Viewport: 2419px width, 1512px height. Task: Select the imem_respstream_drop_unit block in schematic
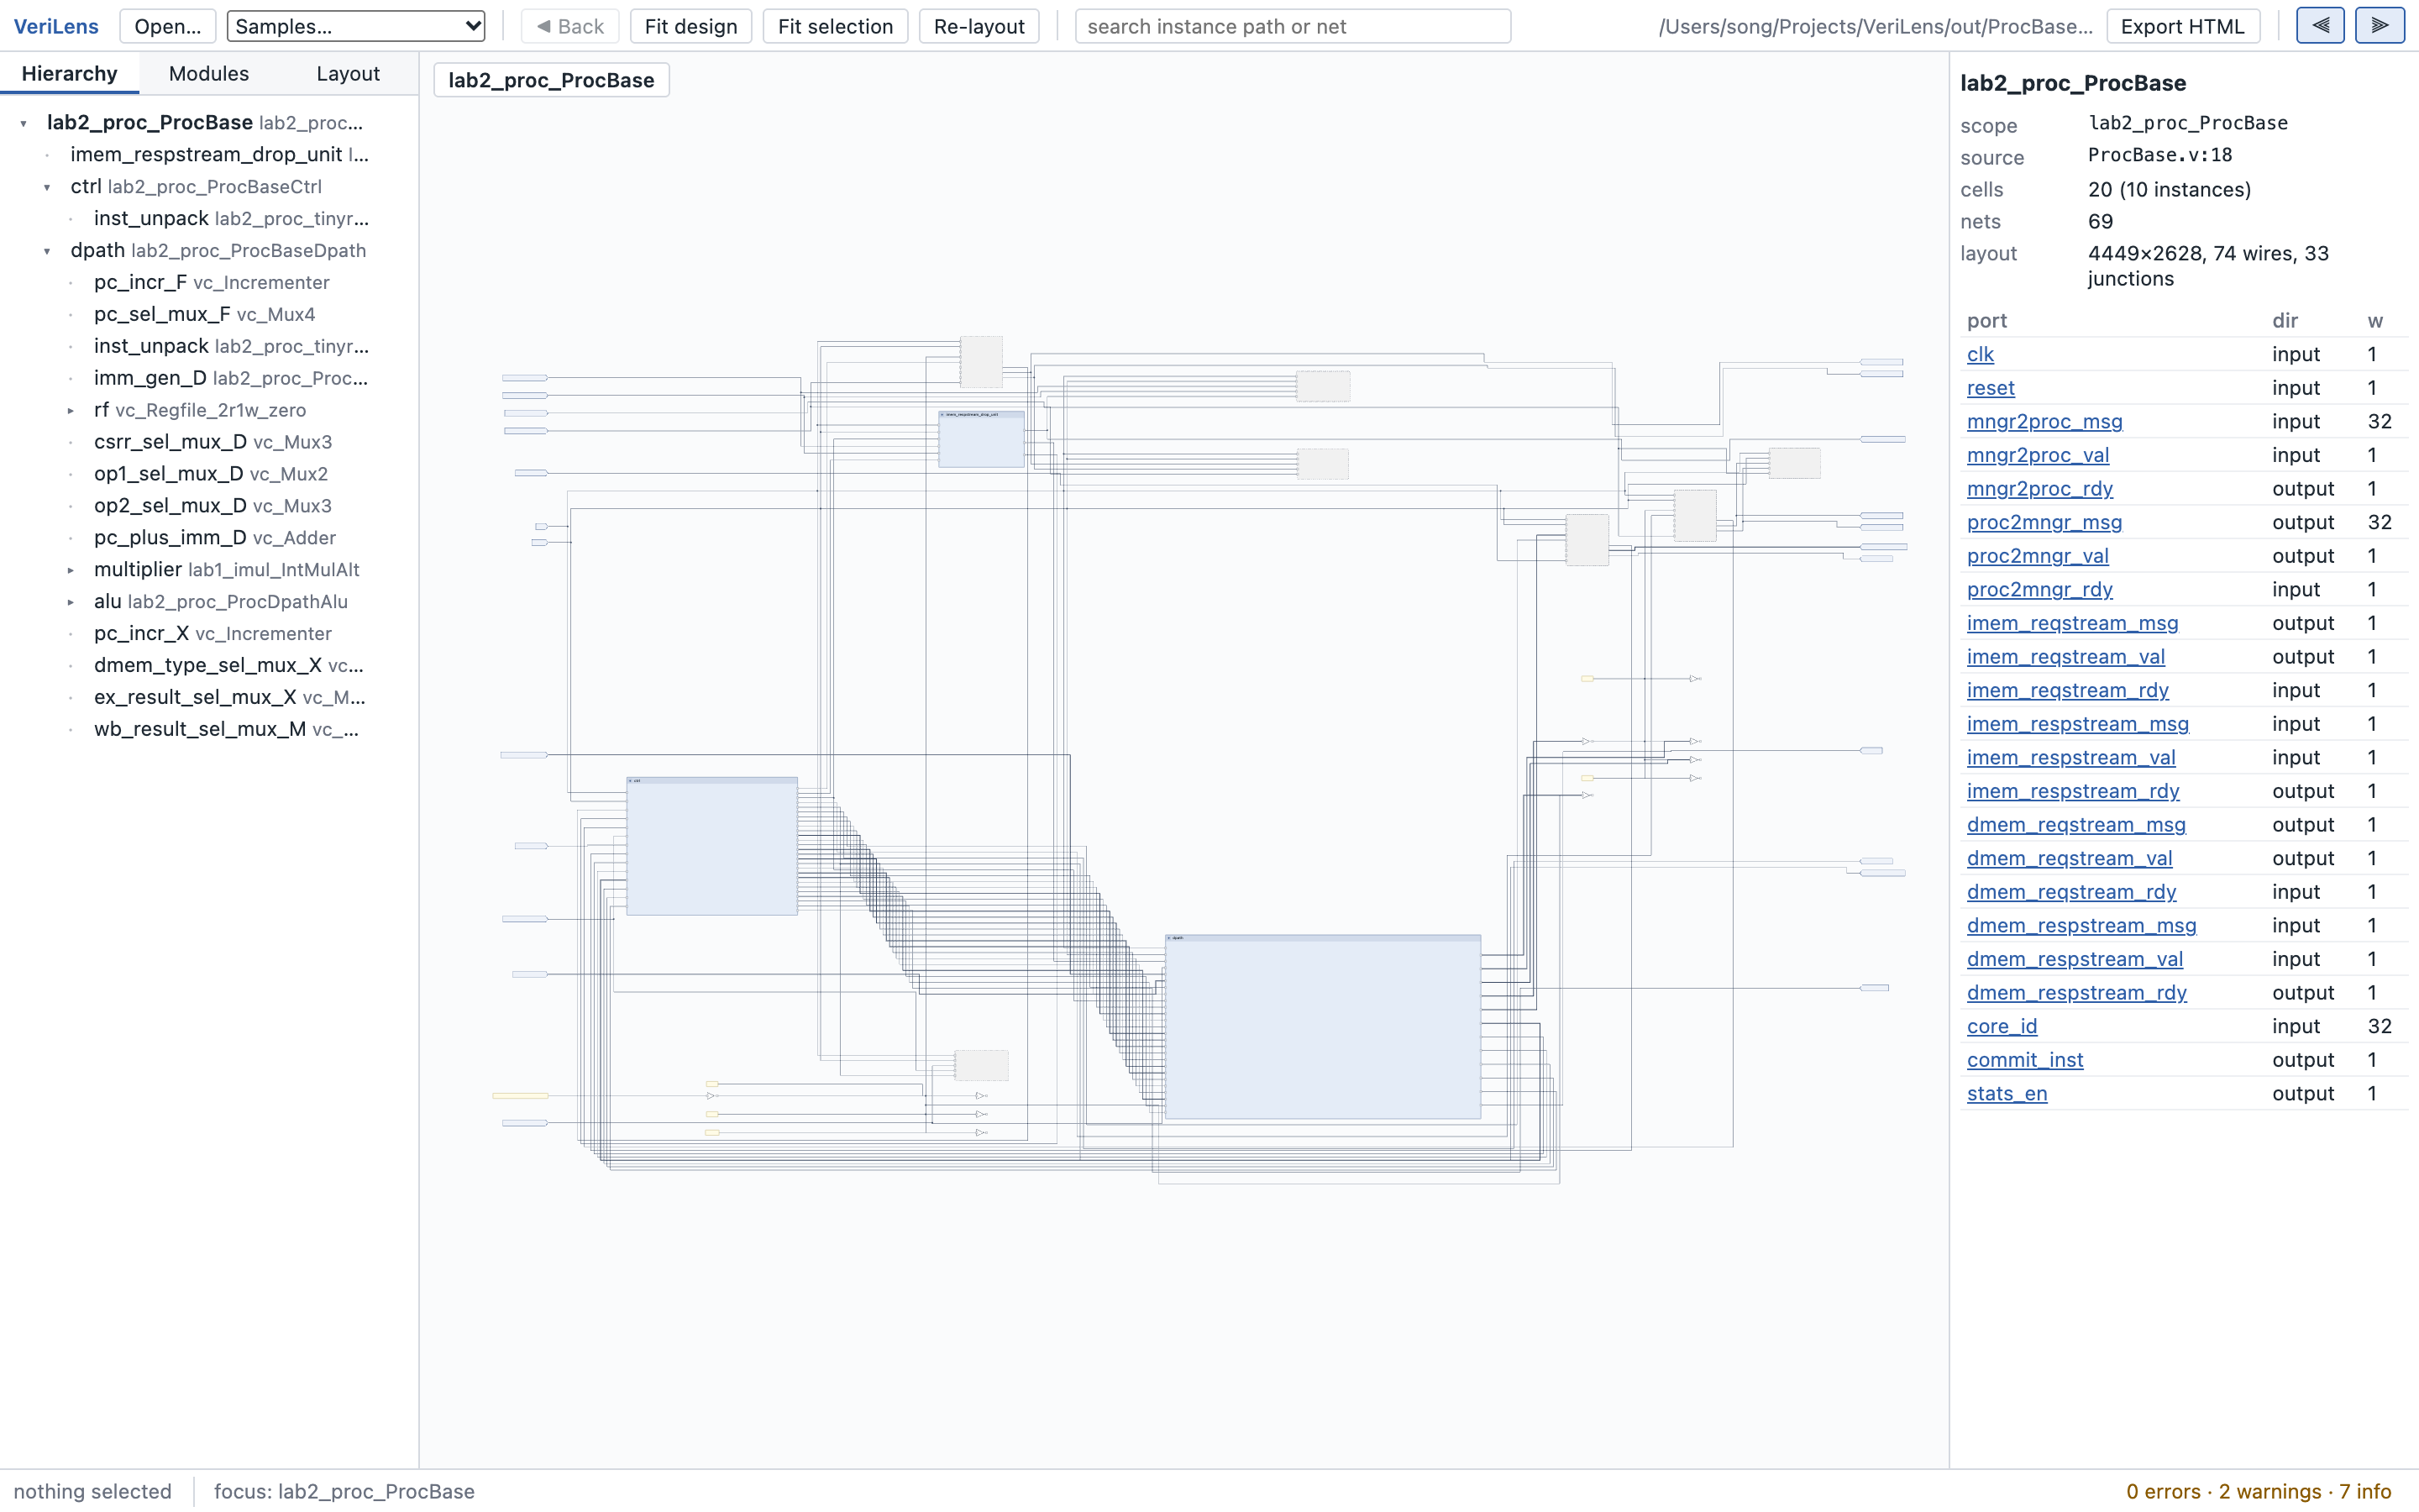coord(982,439)
